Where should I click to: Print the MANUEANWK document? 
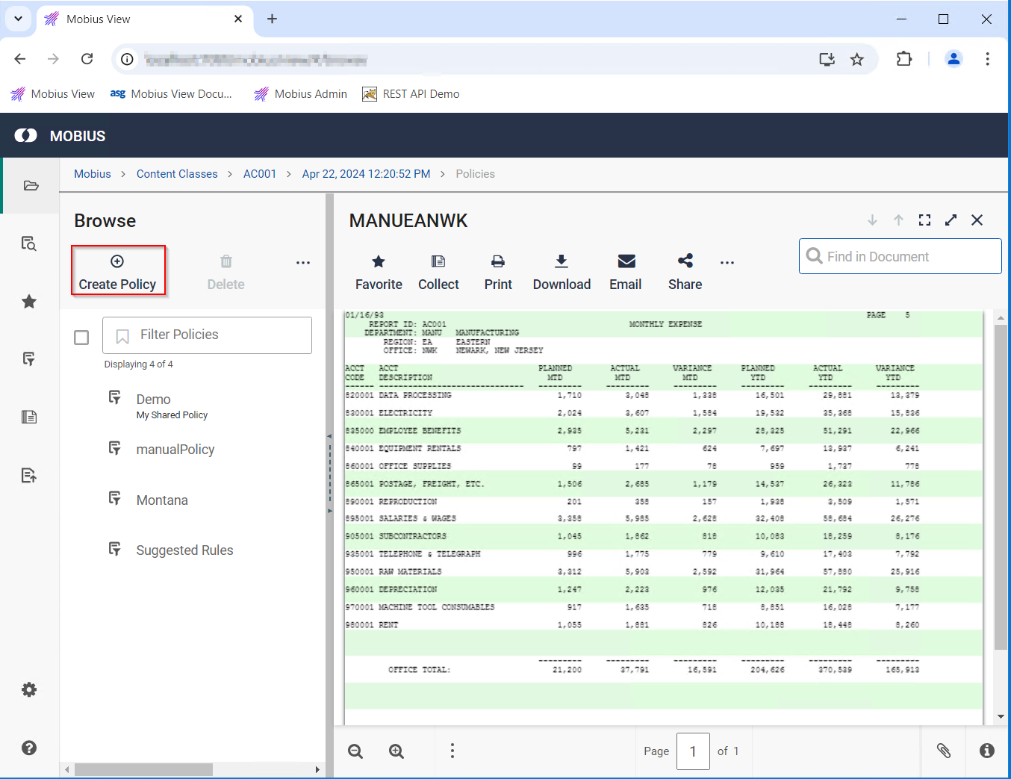[x=498, y=271]
